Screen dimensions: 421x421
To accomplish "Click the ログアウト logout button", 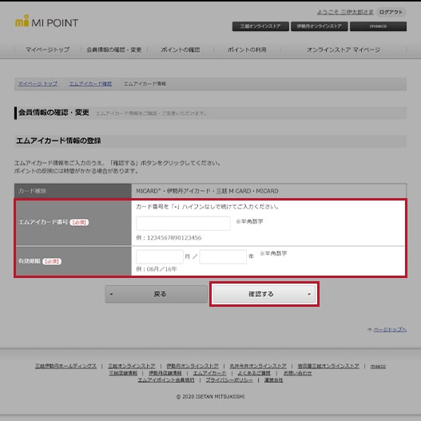I will click(391, 12).
